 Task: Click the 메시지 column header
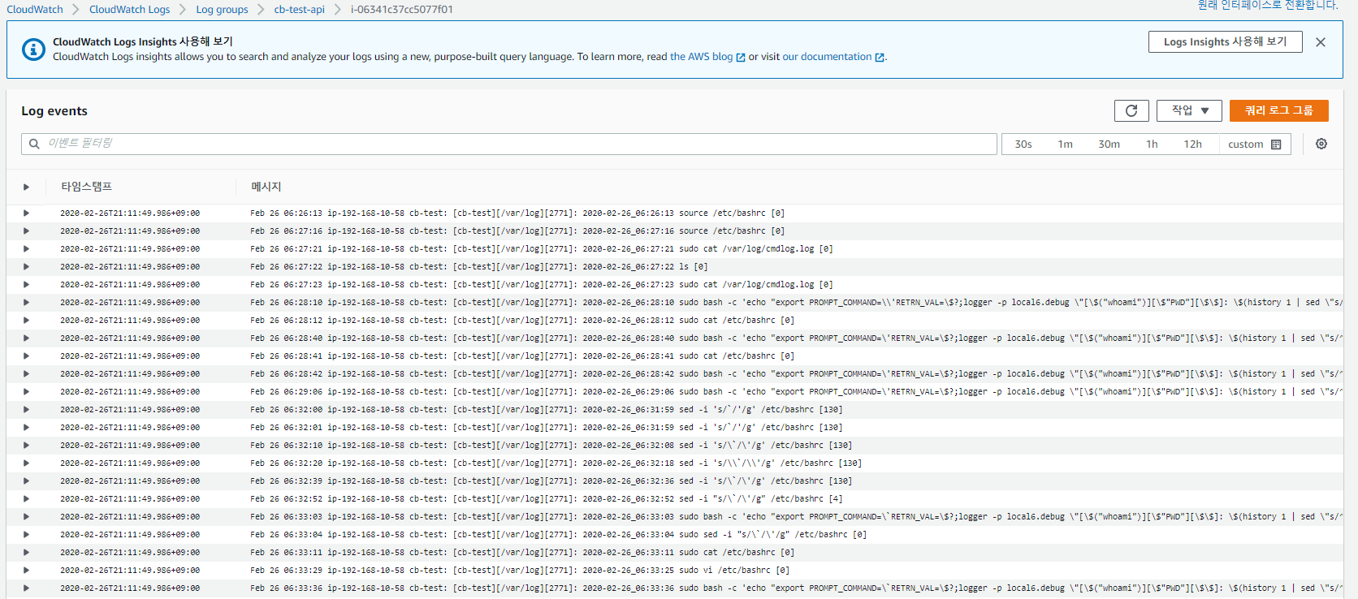[x=266, y=187]
